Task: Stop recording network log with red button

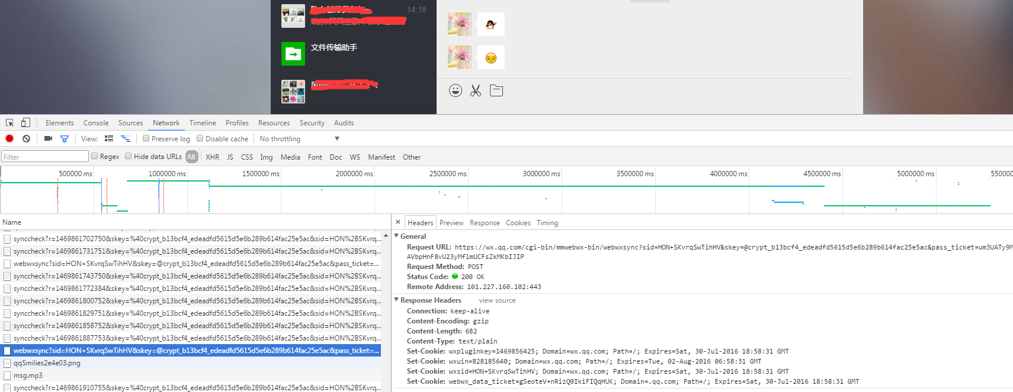Action: point(9,138)
